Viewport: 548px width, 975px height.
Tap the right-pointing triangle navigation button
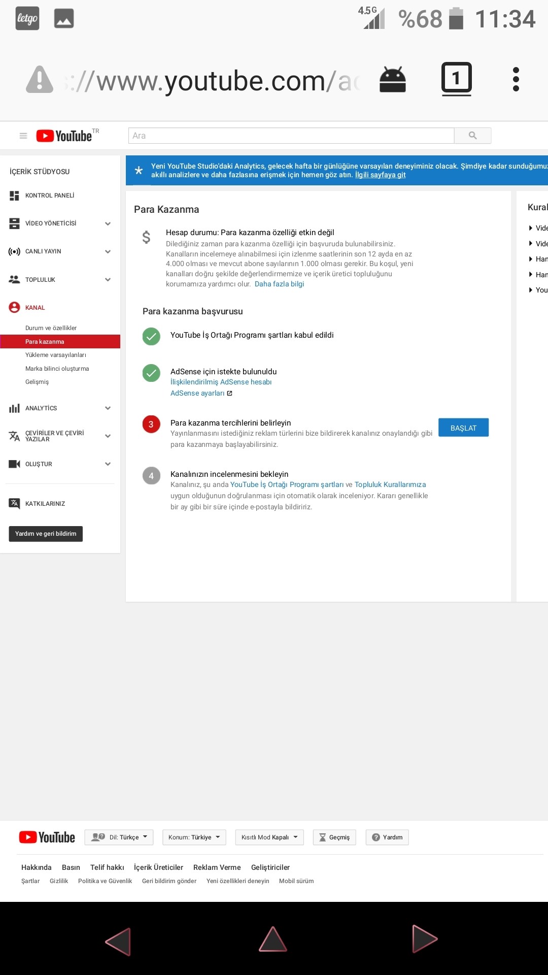click(425, 939)
